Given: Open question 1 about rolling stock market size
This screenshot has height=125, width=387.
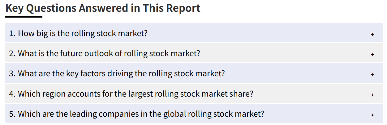Looking at the screenshot, I should (x=194, y=33).
